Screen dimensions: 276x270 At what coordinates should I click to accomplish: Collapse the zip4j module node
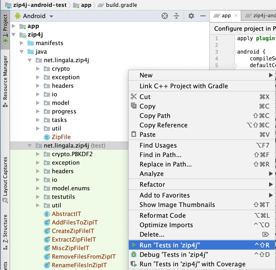(x=14, y=35)
